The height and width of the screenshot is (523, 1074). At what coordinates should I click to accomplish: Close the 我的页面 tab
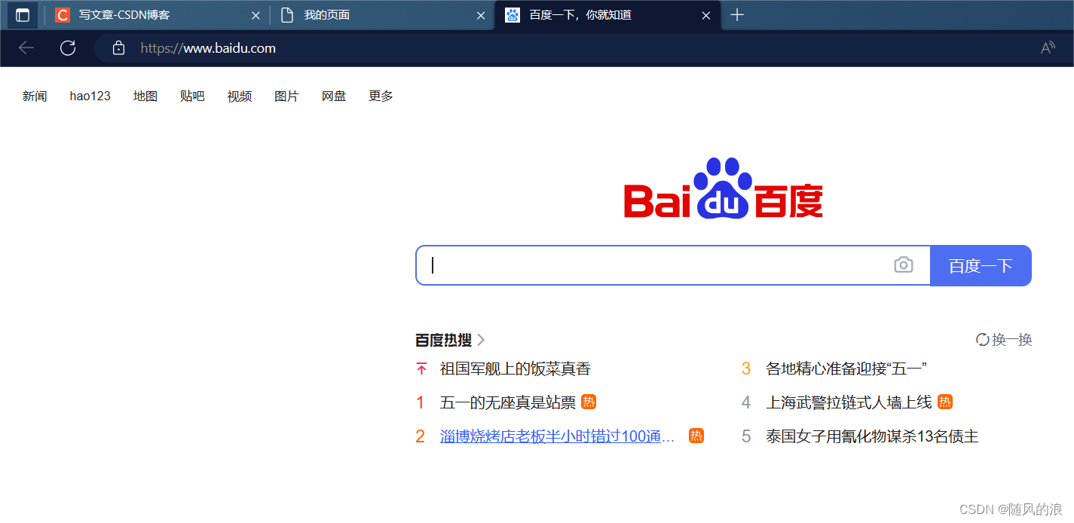(x=481, y=15)
